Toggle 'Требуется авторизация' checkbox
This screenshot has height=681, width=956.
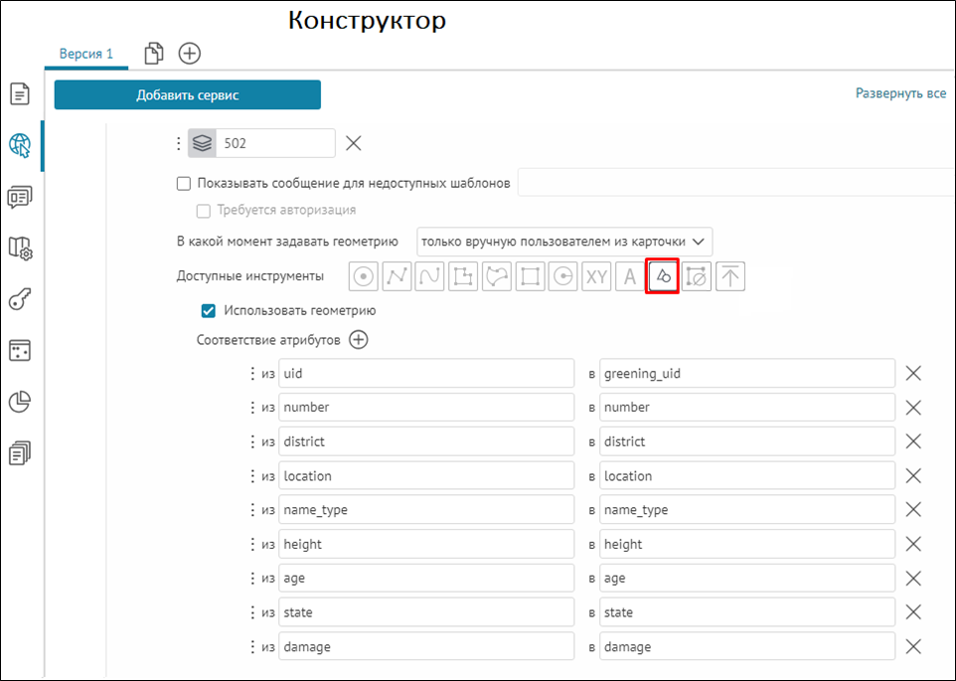click(204, 210)
